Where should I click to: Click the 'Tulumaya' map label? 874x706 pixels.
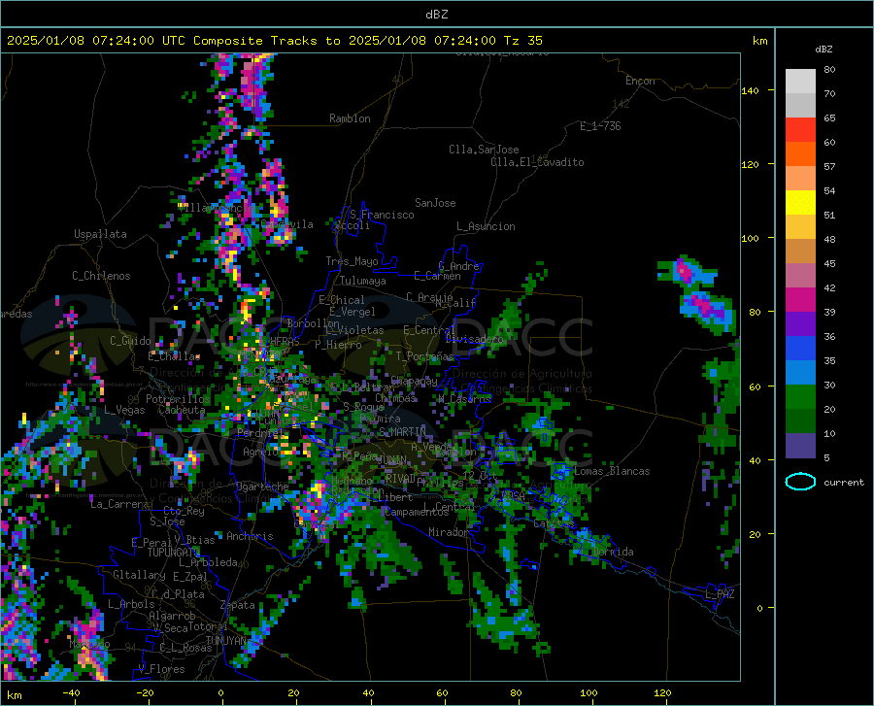point(363,281)
